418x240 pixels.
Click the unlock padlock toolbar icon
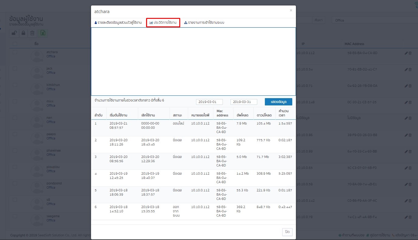(14, 33)
